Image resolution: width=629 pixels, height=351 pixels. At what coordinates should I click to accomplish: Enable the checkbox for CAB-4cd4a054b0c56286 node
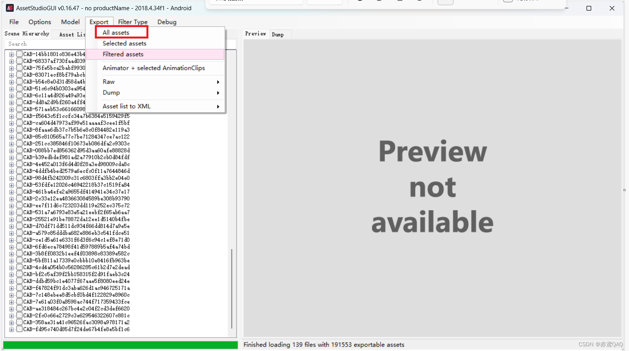point(19,267)
